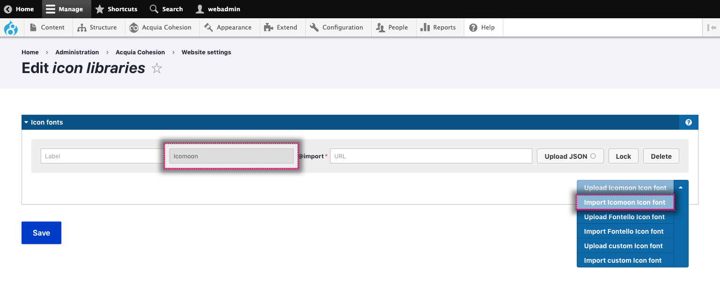Select Upload Fontello Icon font option
Image resolution: width=720 pixels, height=281 pixels.
click(x=625, y=217)
